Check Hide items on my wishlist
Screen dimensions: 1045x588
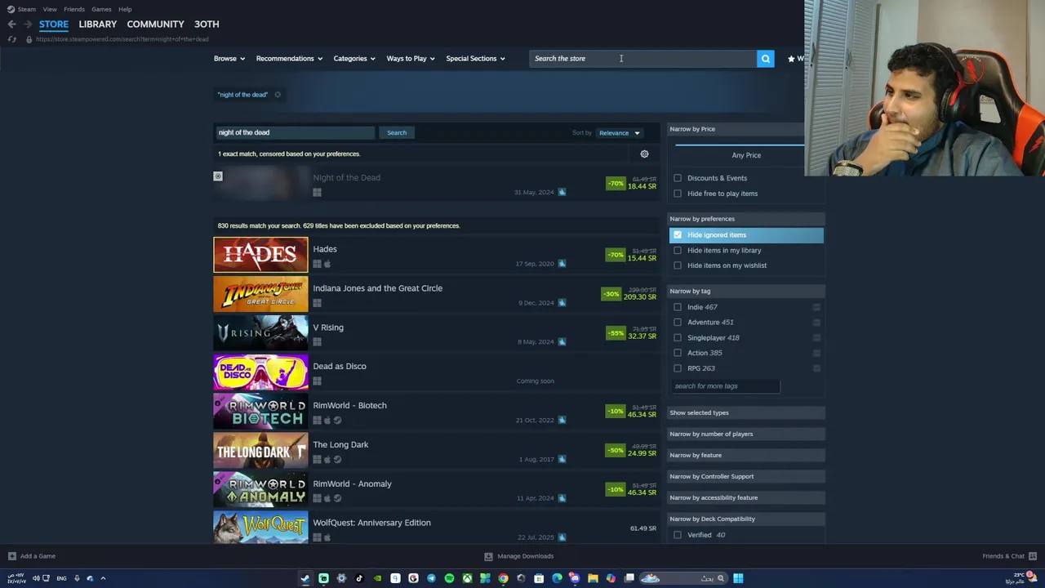pos(678,265)
